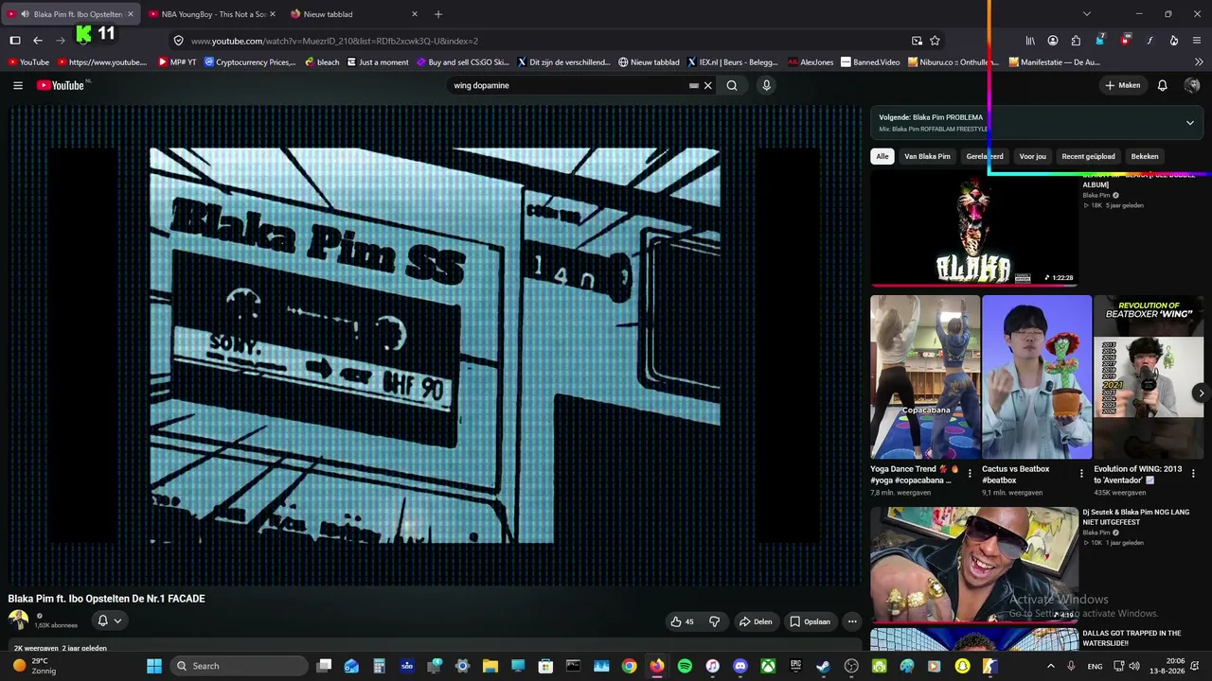Select the Voor jou filter chip
The height and width of the screenshot is (681, 1212).
pyautogui.click(x=1032, y=156)
